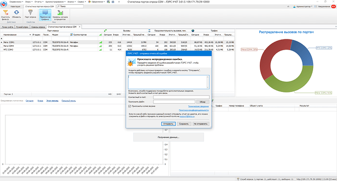337x181 pixels.
Task: Click the first quick-access icon after Оформление
Action: (108, 2)
